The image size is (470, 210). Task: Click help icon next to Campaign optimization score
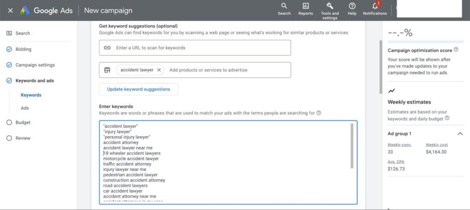(x=456, y=50)
